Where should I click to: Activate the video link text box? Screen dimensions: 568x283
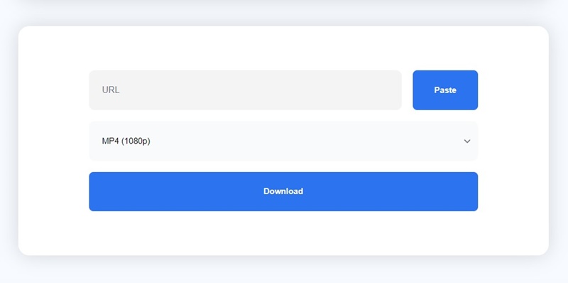coord(245,90)
